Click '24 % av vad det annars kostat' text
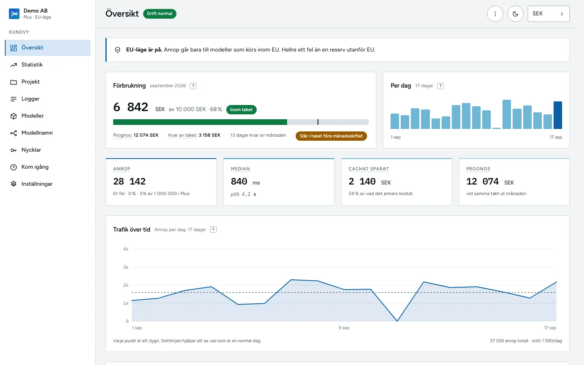 click(x=380, y=194)
